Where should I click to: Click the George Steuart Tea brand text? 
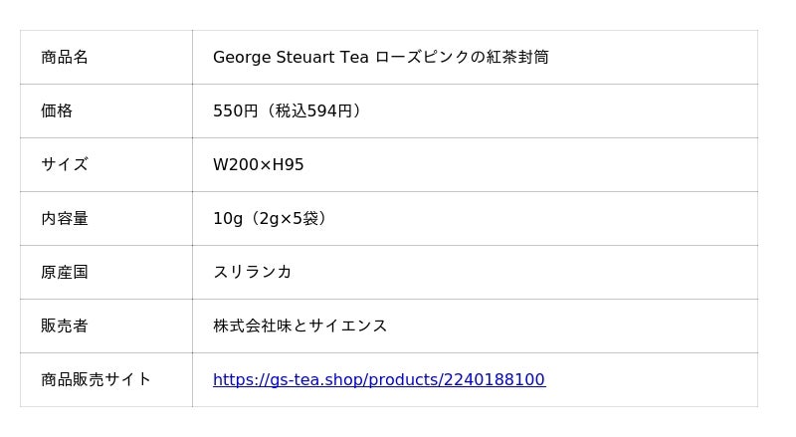point(291,57)
